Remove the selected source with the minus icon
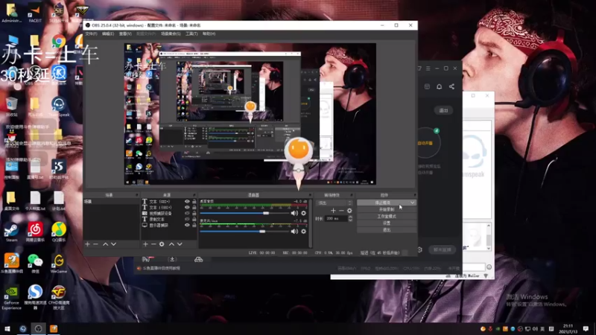 (x=153, y=244)
